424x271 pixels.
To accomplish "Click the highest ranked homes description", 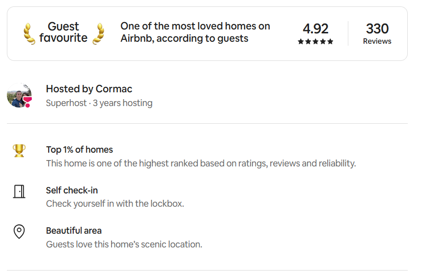I will click(x=200, y=163).
